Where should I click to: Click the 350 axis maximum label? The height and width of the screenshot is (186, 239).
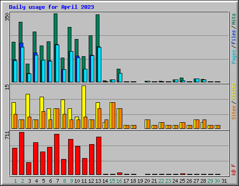(7, 17)
